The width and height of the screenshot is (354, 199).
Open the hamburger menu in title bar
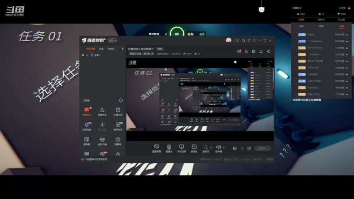click(254, 41)
